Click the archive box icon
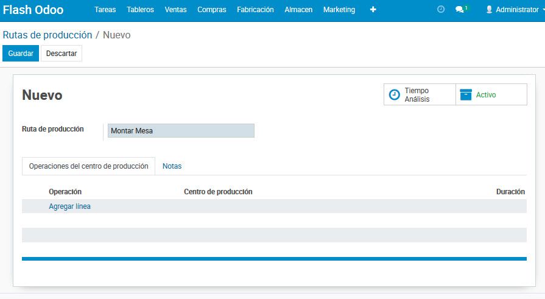The image size is (545, 299). (x=466, y=95)
